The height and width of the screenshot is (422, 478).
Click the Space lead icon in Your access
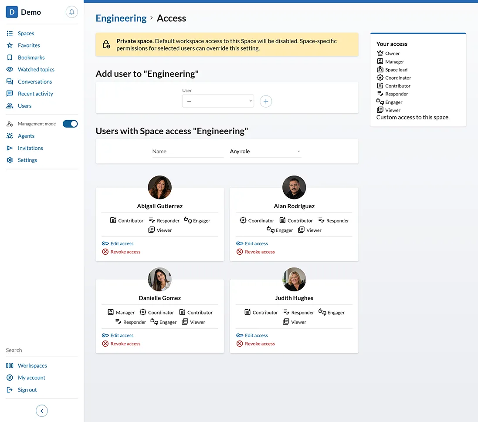point(380,70)
